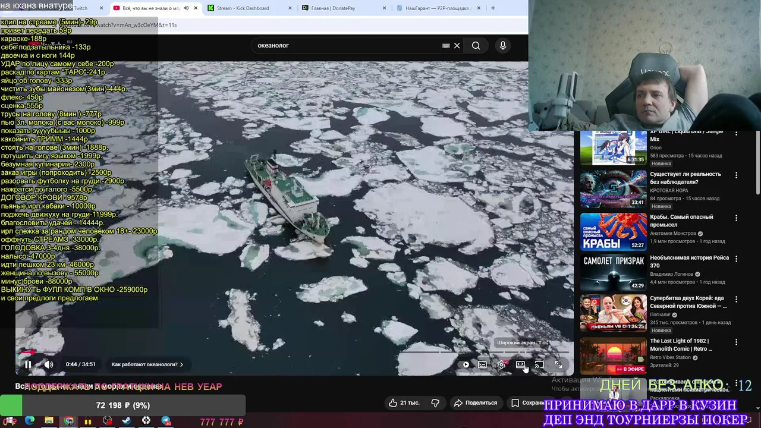
Task: Open the player settings gear
Action: pos(502,364)
